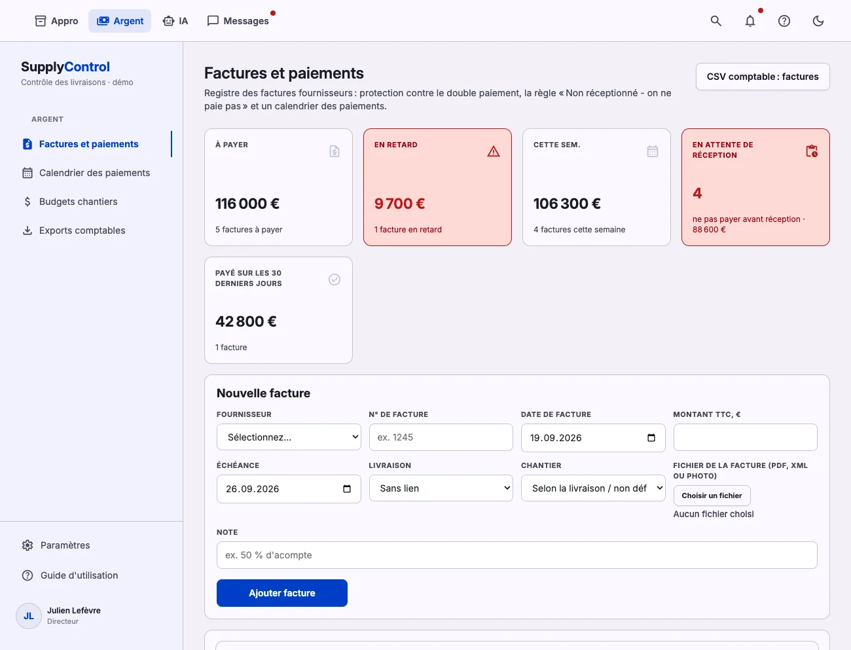
Task: Expand the Chantier dropdown
Action: [593, 488]
